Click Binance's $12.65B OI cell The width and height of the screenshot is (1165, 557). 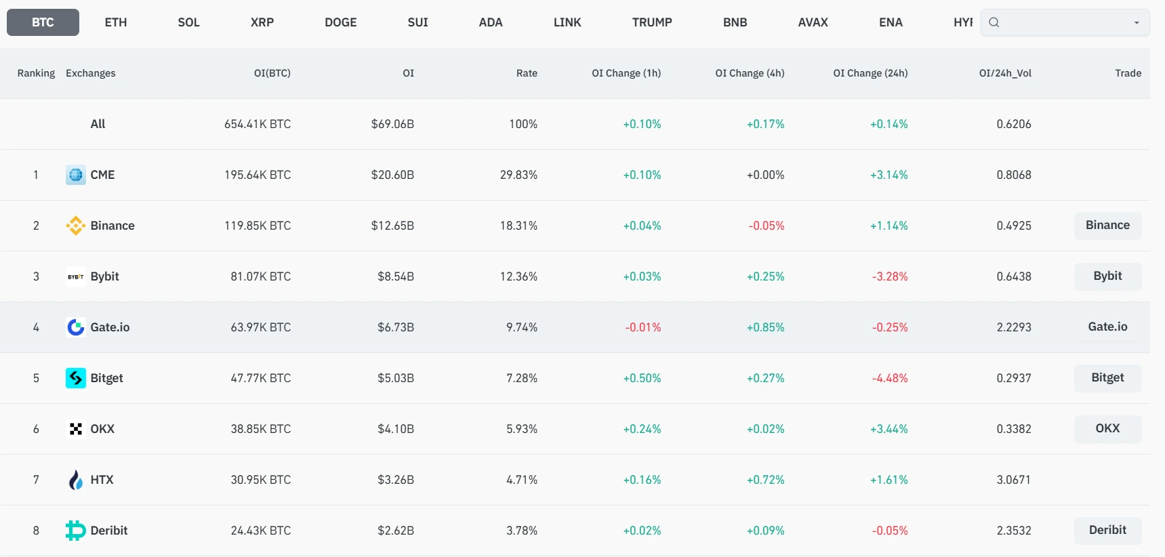[392, 226]
